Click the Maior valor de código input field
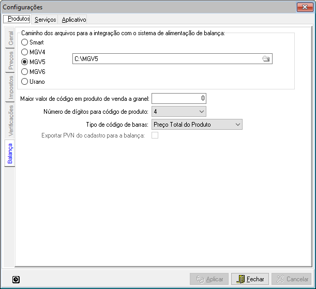 (178, 98)
